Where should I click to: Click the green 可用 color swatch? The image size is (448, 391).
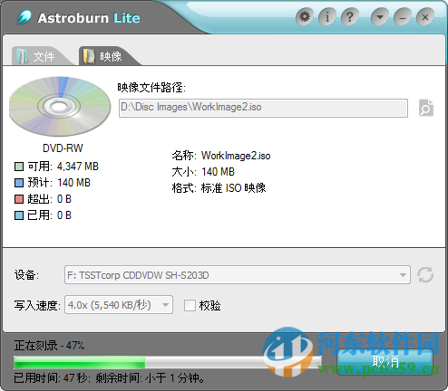coord(19,167)
